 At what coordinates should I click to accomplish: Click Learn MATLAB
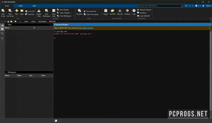point(143,16)
